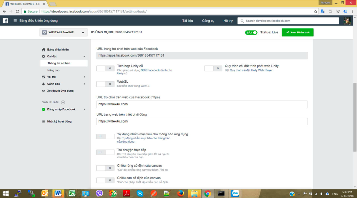Collapse the Cài đặt section arrow
The height and width of the screenshot is (198, 357).
click(x=84, y=56)
